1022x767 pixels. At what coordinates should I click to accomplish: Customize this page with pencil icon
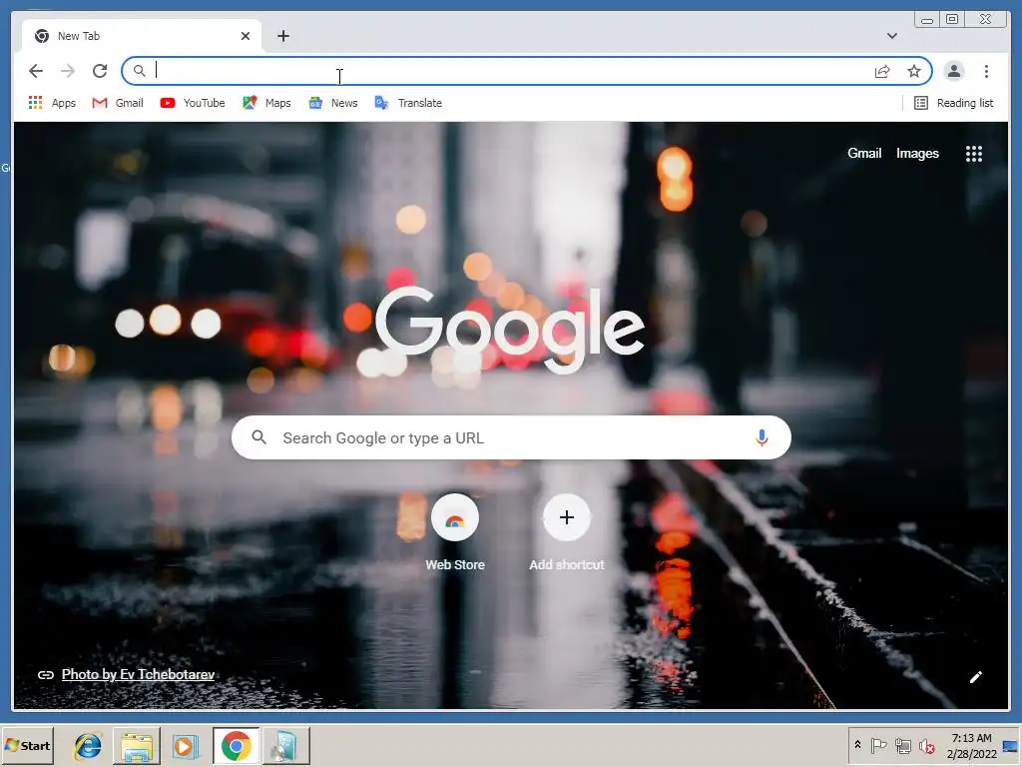click(975, 677)
